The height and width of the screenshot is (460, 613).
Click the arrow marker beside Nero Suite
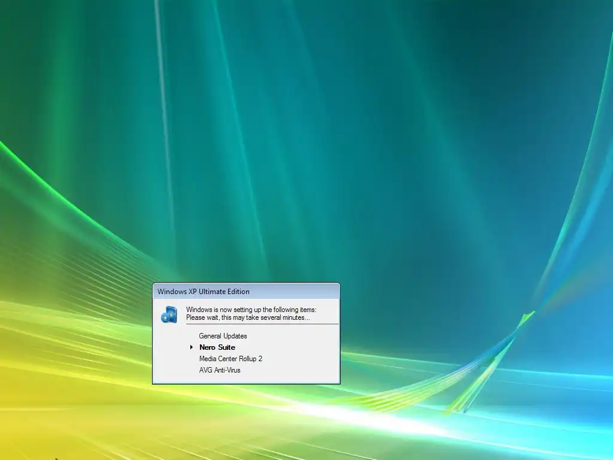coord(192,347)
